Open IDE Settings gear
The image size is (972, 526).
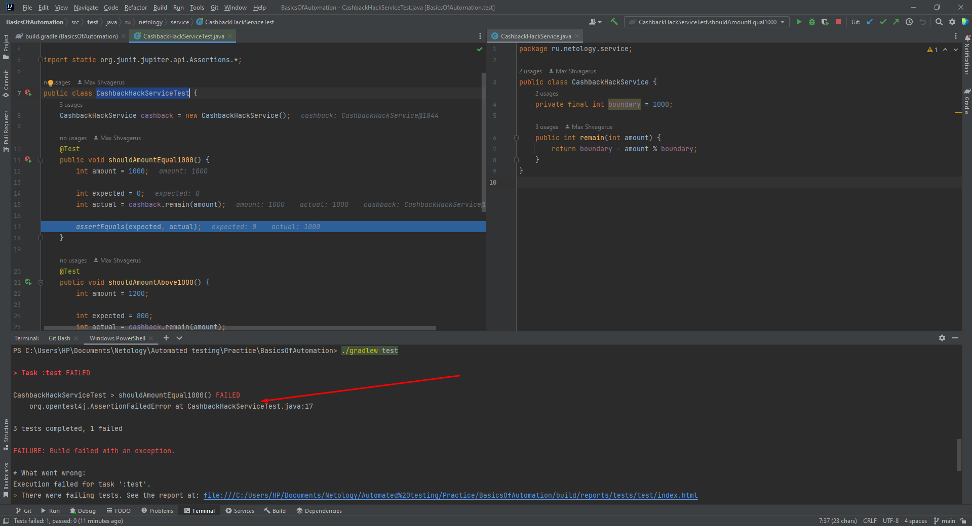coord(952,22)
